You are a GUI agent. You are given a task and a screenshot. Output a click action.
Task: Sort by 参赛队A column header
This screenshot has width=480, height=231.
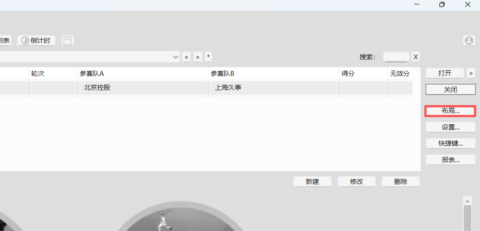coord(143,73)
